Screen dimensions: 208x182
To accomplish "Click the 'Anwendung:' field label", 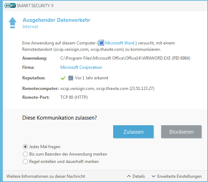I will coord(35,58).
